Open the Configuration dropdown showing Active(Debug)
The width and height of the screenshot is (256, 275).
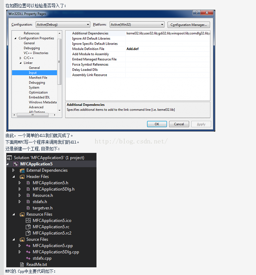click(63, 24)
